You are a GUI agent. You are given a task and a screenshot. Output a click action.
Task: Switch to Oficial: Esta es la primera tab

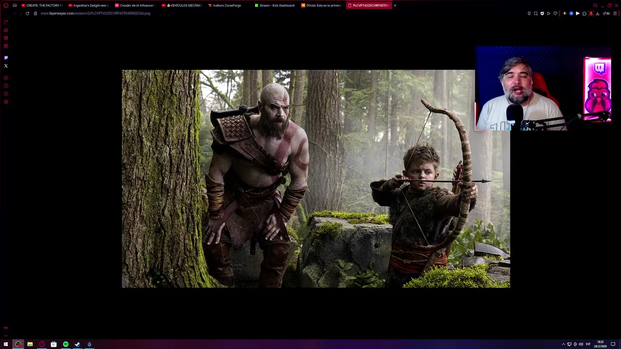(321, 5)
